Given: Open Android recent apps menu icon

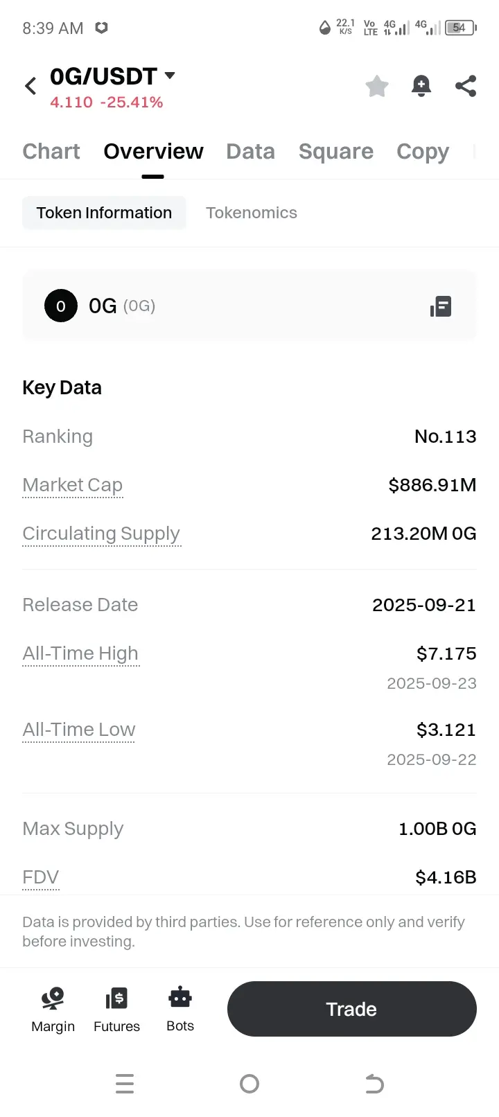Looking at the screenshot, I should pyautogui.click(x=125, y=1084).
